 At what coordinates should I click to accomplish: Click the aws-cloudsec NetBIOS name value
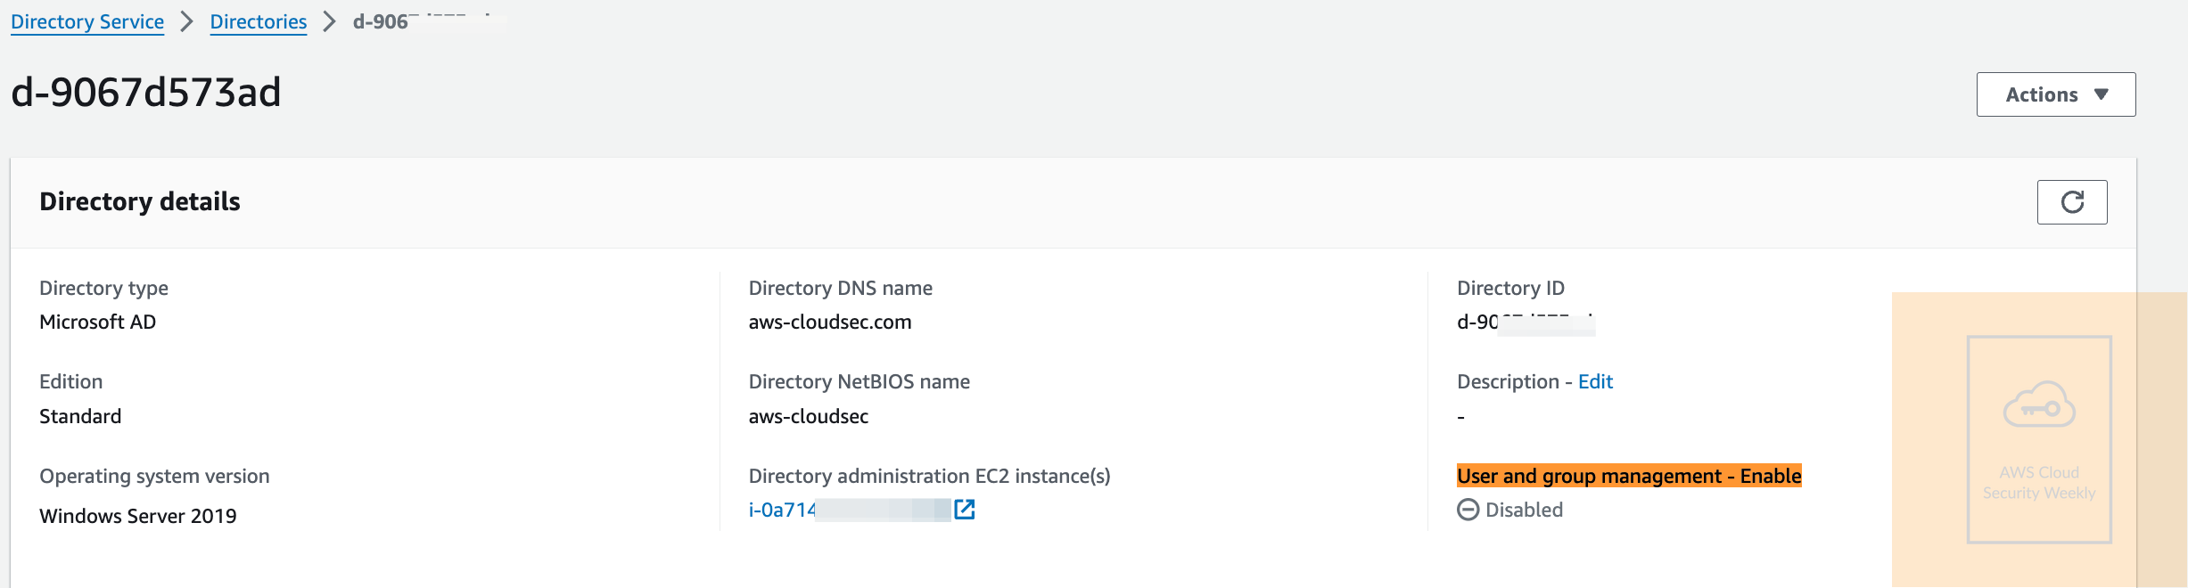(x=809, y=416)
